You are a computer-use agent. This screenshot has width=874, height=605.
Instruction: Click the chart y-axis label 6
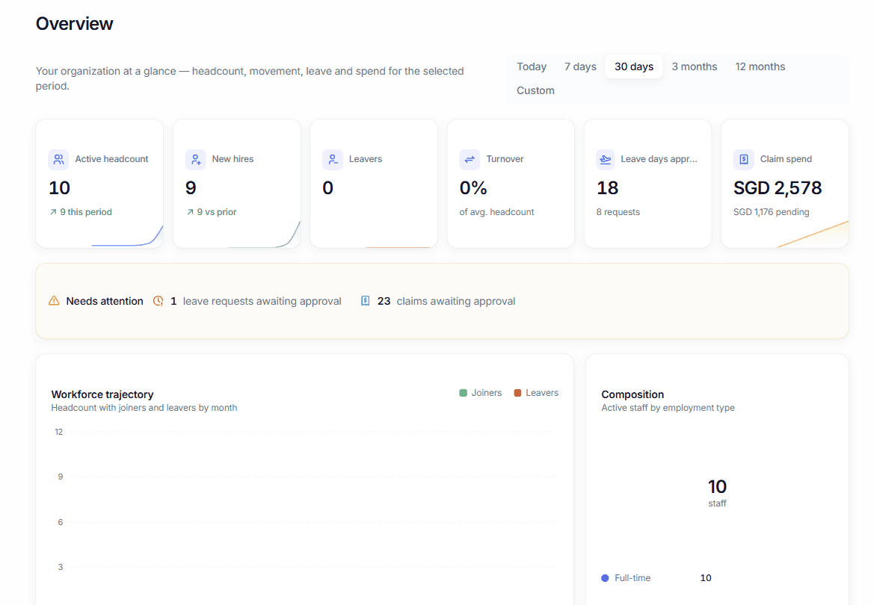(61, 522)
